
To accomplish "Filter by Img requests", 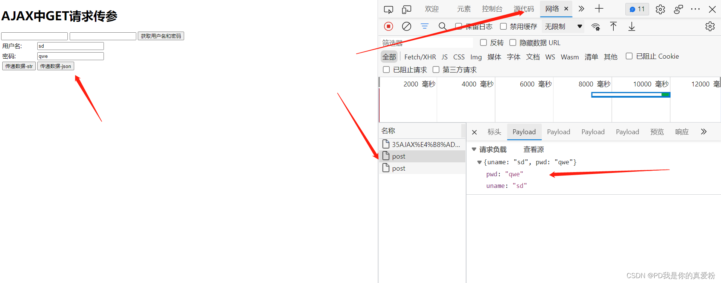I will pyautogui.click(x=476, y=57).
